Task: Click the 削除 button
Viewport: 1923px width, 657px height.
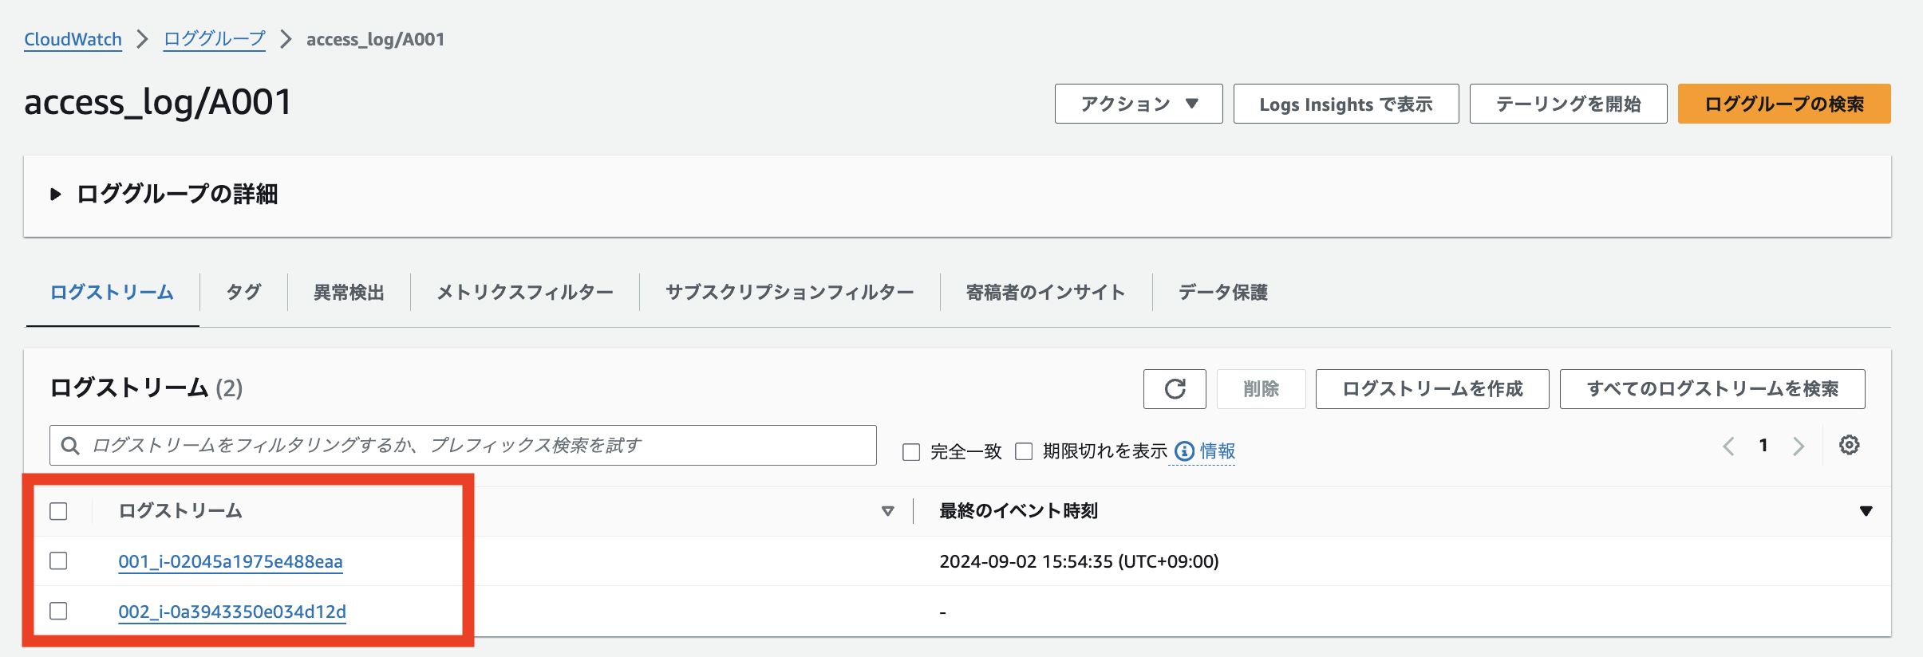Action: [1261, 389]
